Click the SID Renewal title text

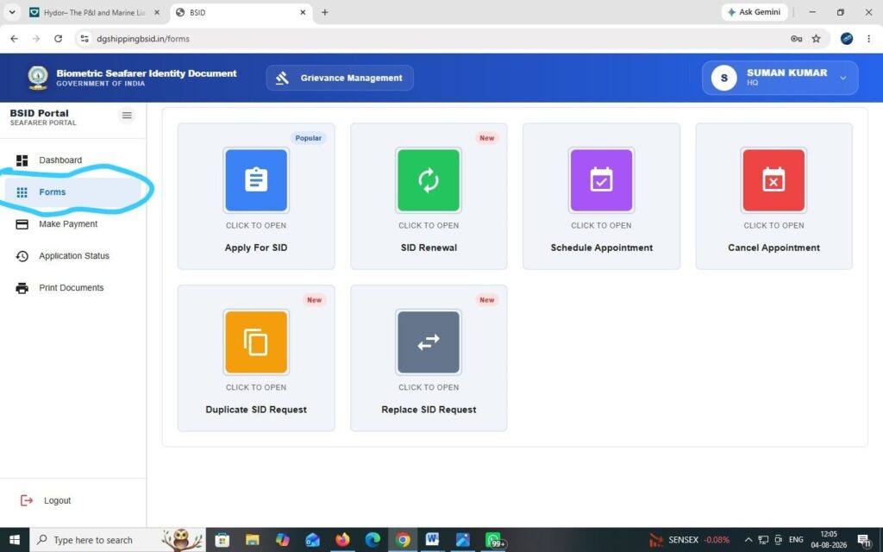pos(429,248)
